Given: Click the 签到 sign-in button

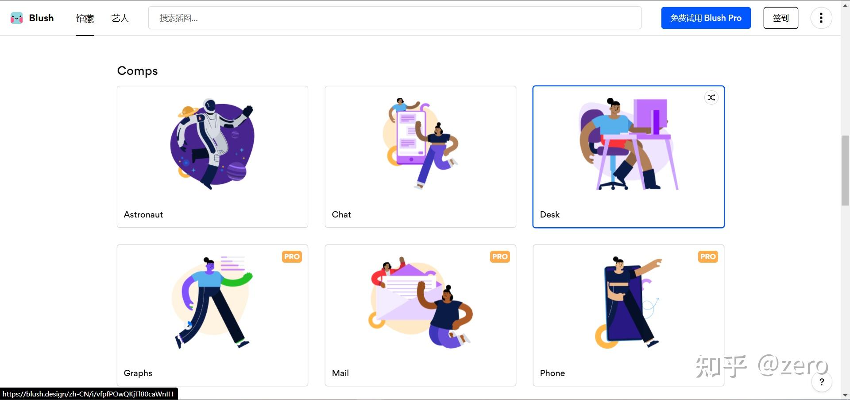Looking at the screenshot, I should pyautogui.click(x=780, y=18).
